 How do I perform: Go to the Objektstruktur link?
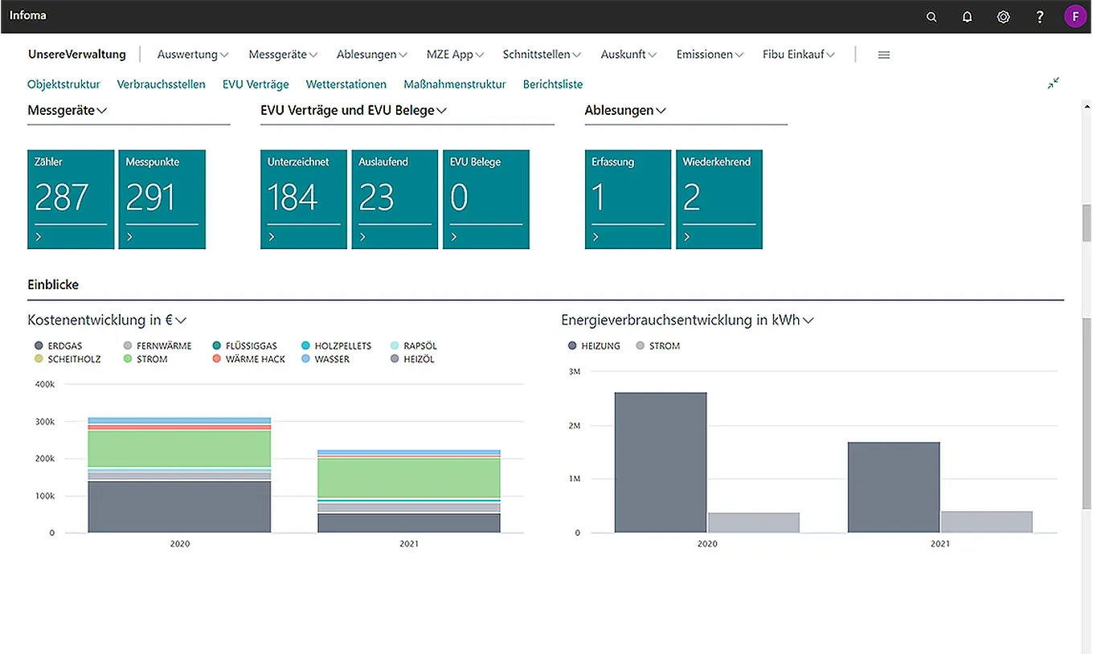coord(63,84)
